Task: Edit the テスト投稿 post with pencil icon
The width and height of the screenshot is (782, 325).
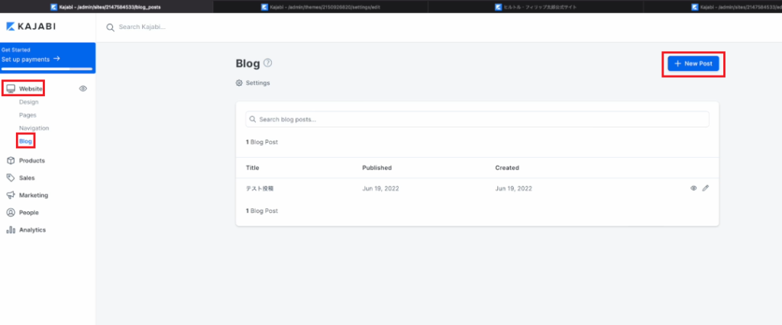Action: click(x=706, y=188)
